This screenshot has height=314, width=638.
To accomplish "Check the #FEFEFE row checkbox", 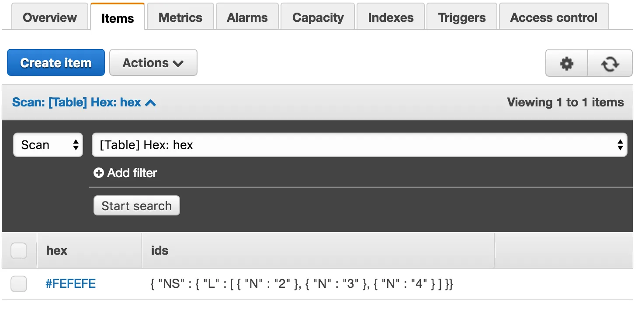I will pos(19,284).
